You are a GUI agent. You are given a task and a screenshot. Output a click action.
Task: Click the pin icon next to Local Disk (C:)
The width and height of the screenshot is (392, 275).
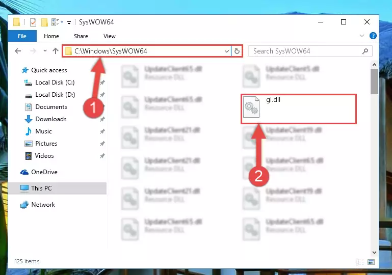(x=102, y=82)
